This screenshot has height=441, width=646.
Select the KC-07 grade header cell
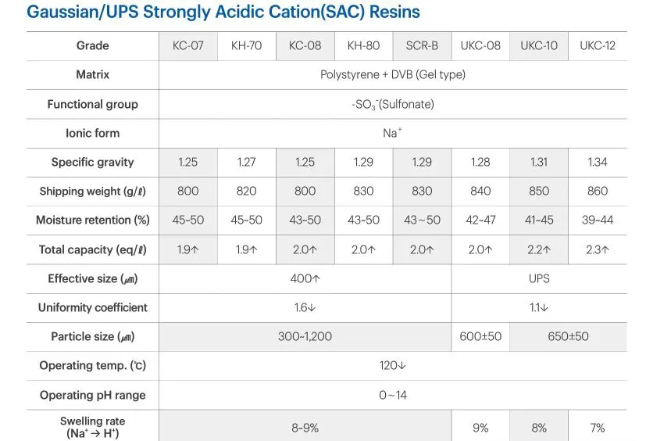tap(188, 46)
